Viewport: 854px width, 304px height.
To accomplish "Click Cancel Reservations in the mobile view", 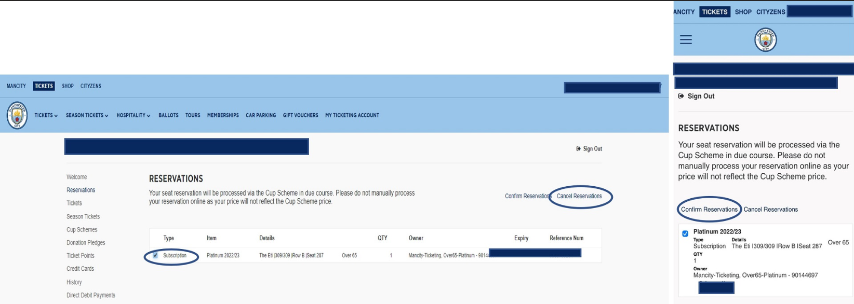I will pos(771,210).
